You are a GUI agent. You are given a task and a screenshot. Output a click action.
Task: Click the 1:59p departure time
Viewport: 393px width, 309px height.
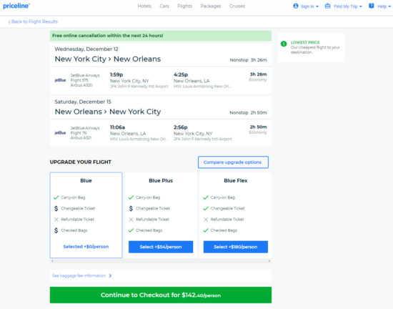pyautogui.click(x=116, y=74)
